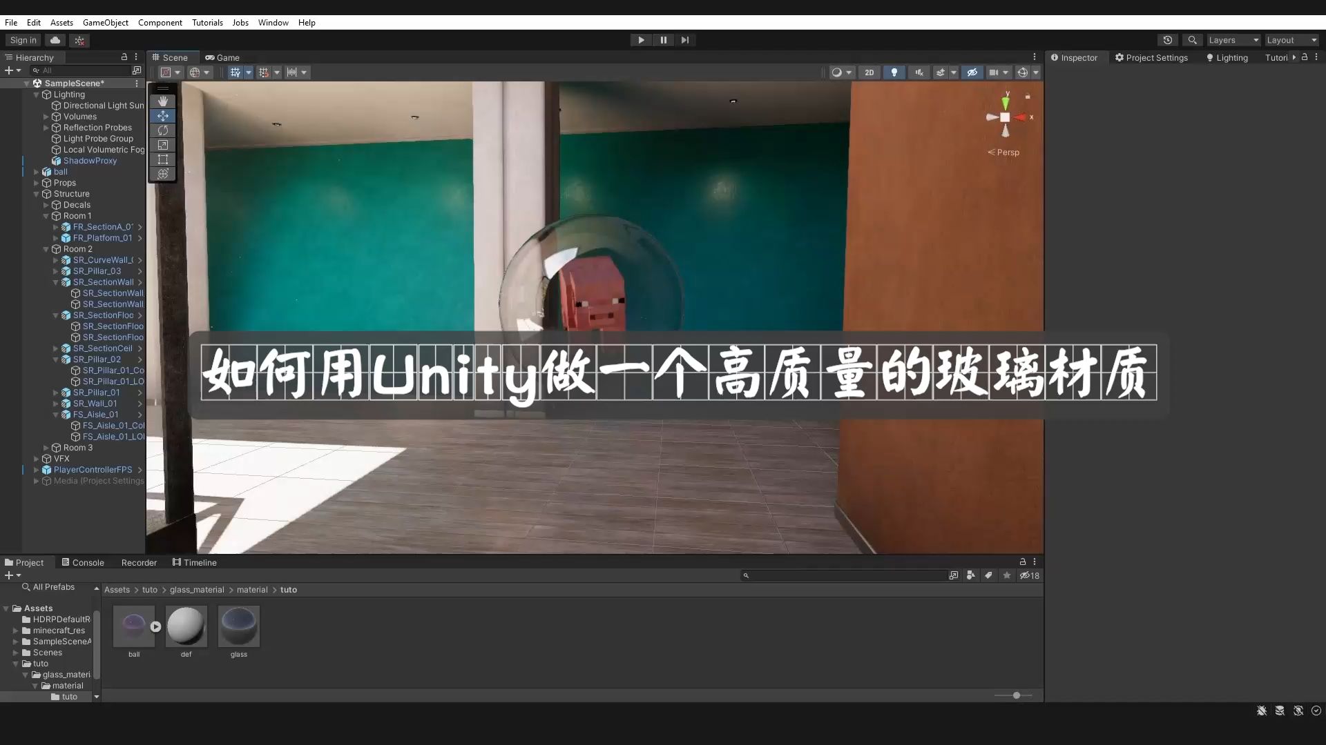Toggle the Hierarchy panel lock
This screenshot has width=1326, height=745.
pyautogui.click(x=124, y=57)
